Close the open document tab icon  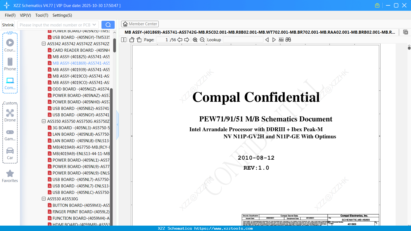[406, 32]
